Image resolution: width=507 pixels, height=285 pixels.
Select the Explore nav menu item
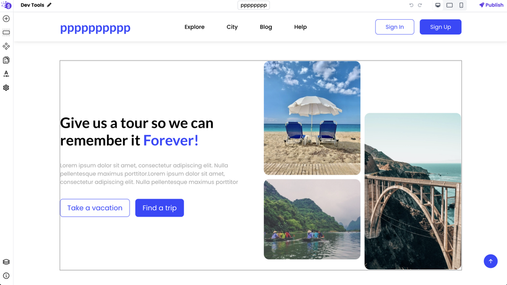tap(195, 27)
